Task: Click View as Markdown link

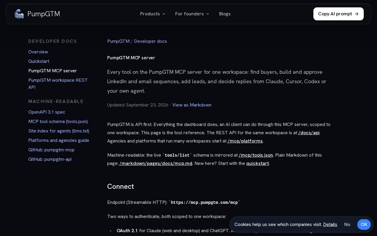Action: coord(192,105)
